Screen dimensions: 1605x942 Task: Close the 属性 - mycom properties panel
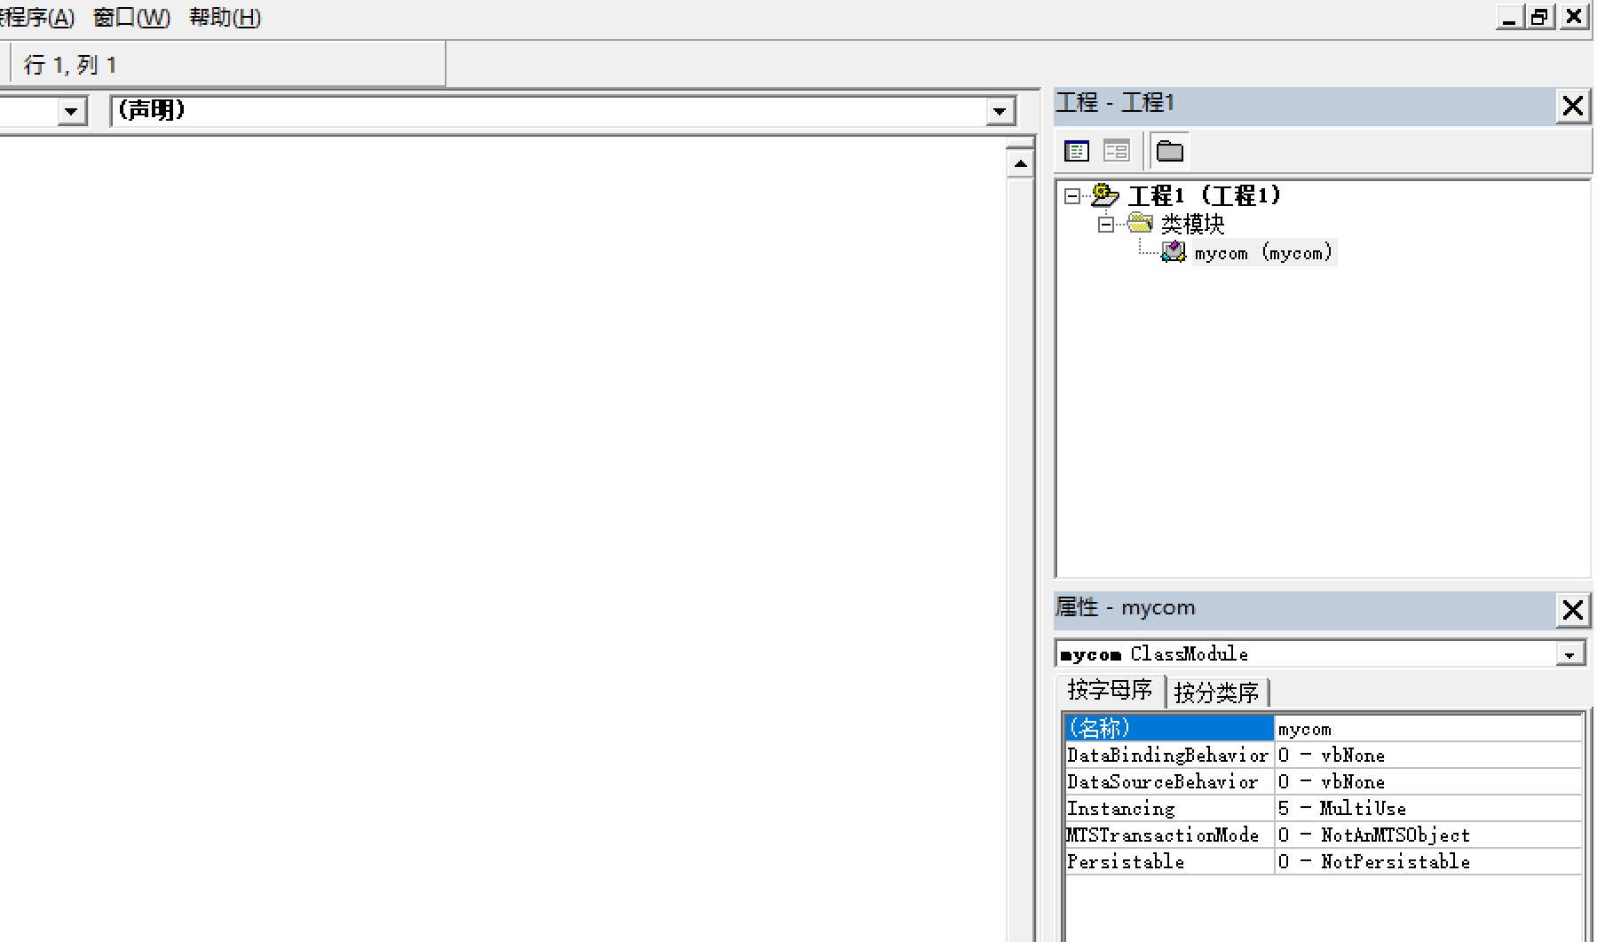pyautogui.click(x=1572, y=610)
